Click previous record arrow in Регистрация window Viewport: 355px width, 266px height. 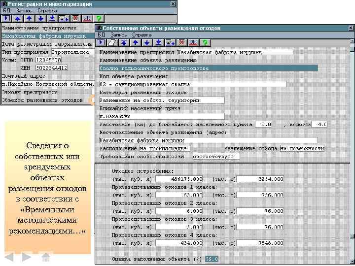[x=29, y=18]
